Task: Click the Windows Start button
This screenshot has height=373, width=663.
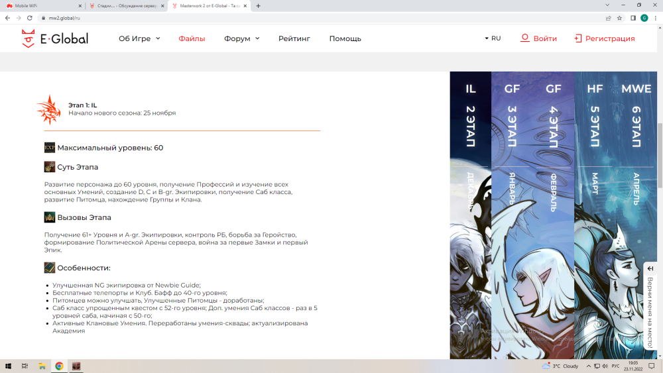Action: click(x=9, y=366)
